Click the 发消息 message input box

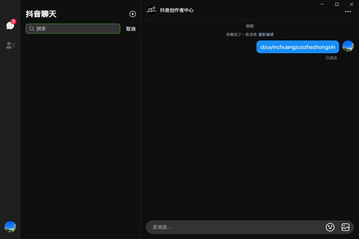click(x=233, y=227)
